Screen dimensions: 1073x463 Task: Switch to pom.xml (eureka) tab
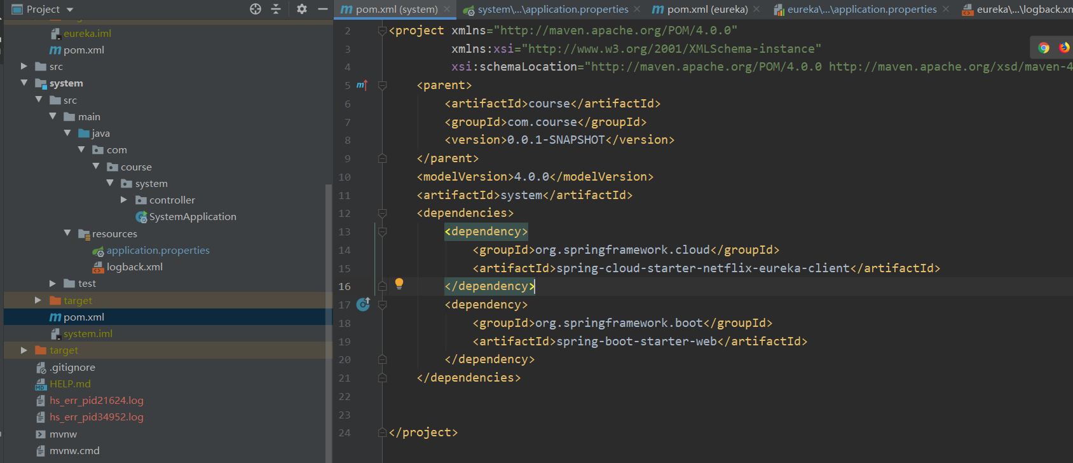coord(707,10)
